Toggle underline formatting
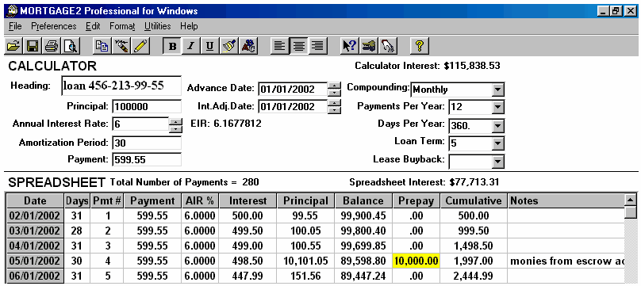641x286 pixels. click(209, 47)
